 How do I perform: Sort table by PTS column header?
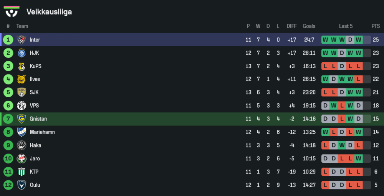(x=375, y=26)
